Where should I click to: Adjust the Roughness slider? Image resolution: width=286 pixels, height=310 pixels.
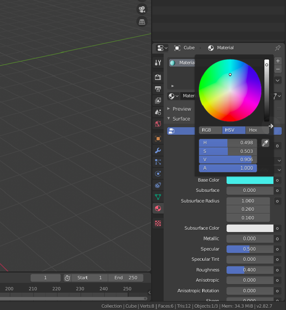[x=250, y=270]
